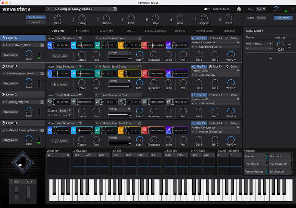Screen dimensions: 296x208
Task: Toggle power for Layer C
Action: pyautogui.click(x=3, y=95)
